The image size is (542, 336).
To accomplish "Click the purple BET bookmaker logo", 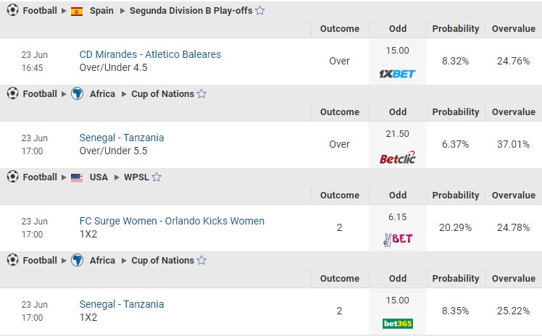I will coord(397,240).
